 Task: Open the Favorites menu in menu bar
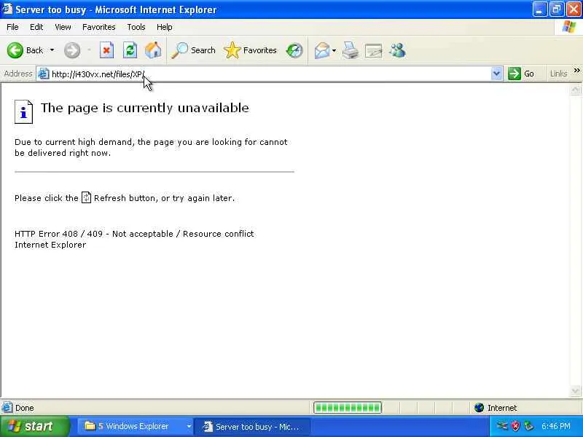tap(99, 27)
